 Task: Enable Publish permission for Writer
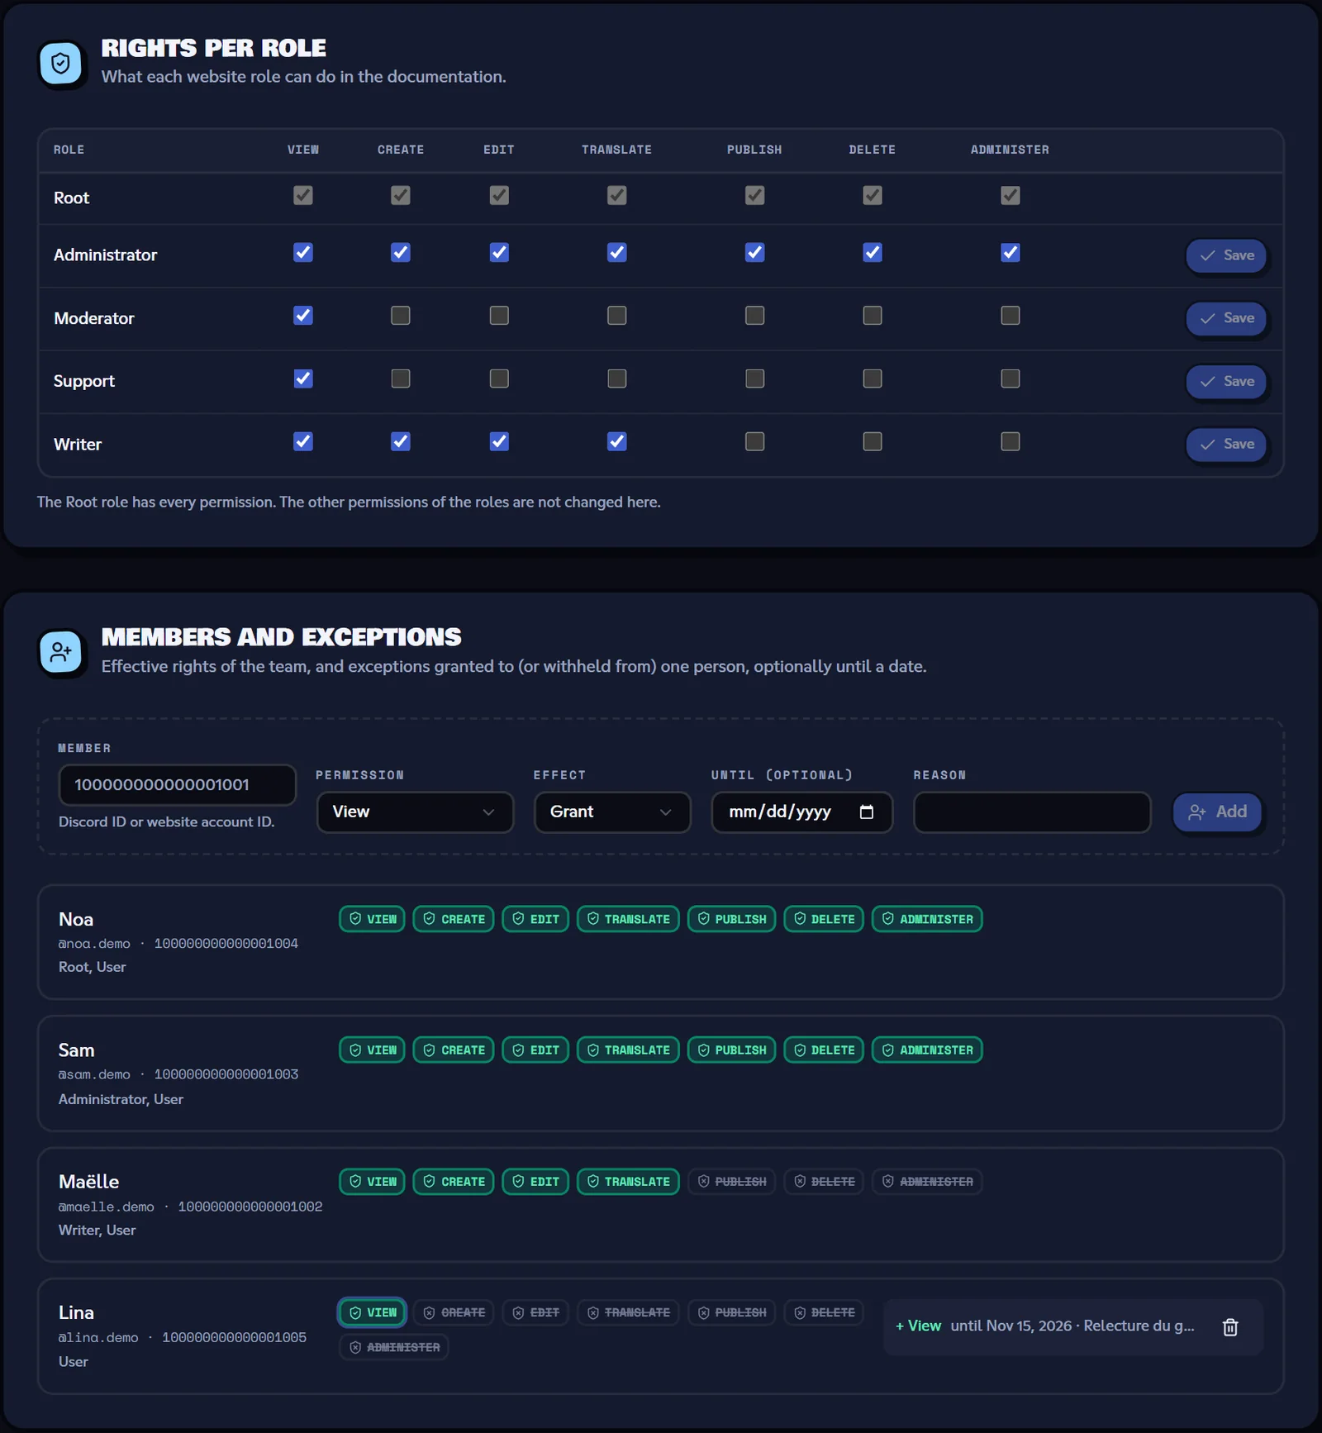pos(754,441)
